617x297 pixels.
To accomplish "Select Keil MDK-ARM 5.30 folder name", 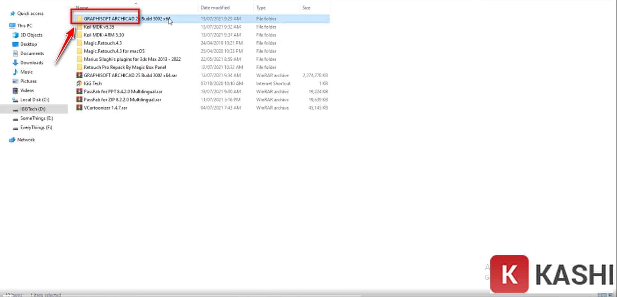I will (x=104, y=35).
